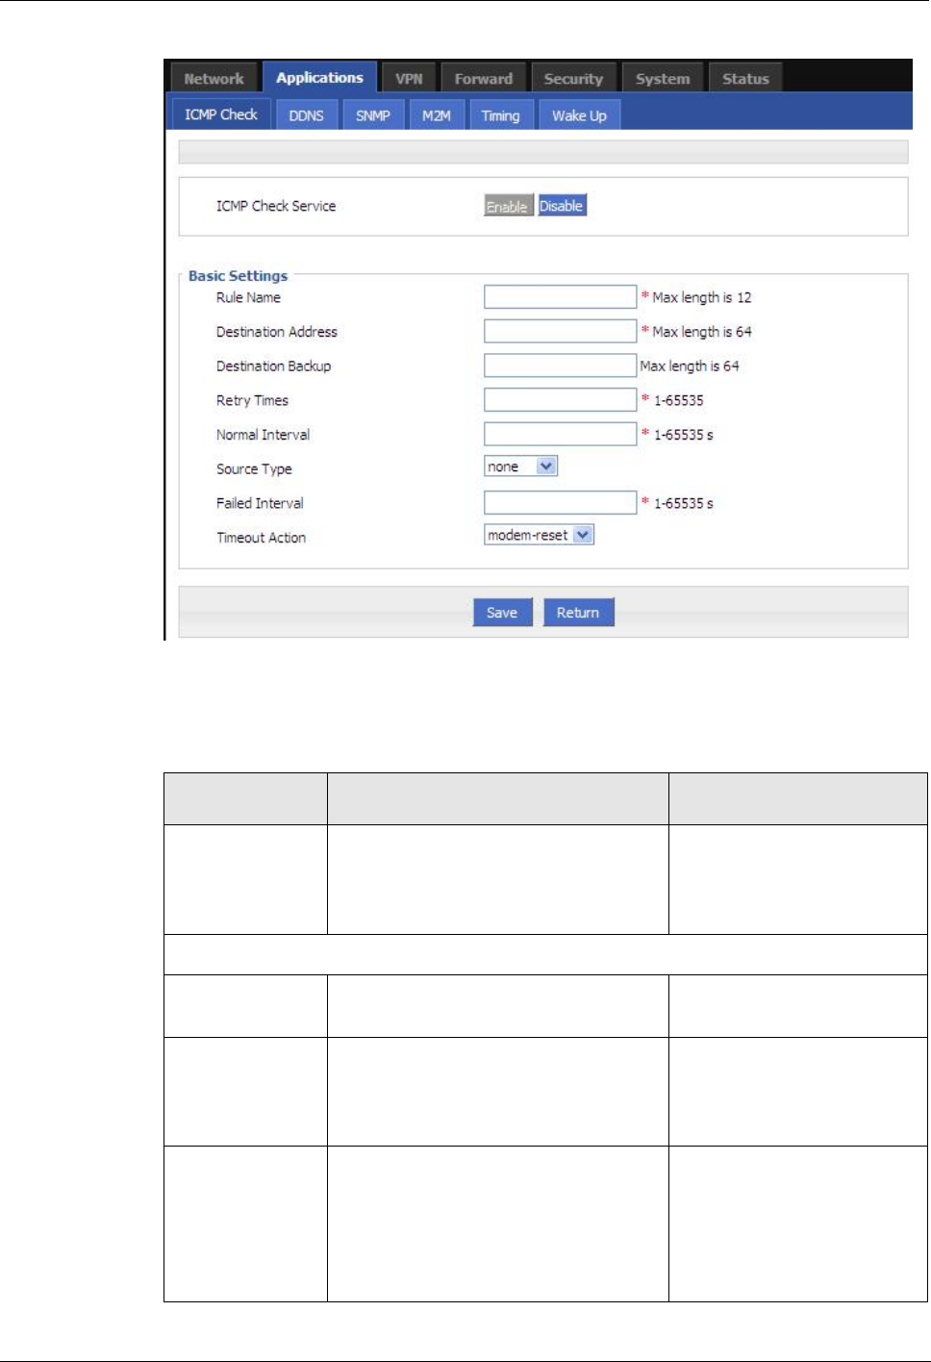
Task: Select the Applications tab
Action: 319,77
